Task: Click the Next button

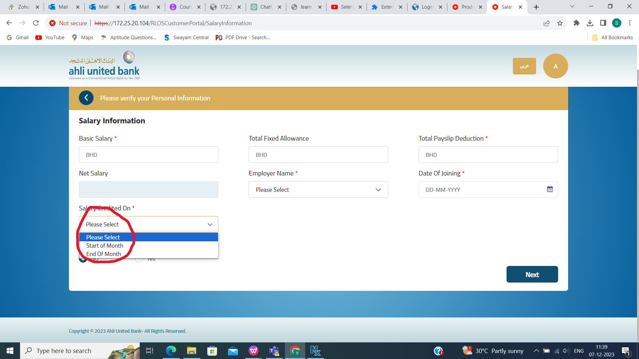Action: [532, 274]
